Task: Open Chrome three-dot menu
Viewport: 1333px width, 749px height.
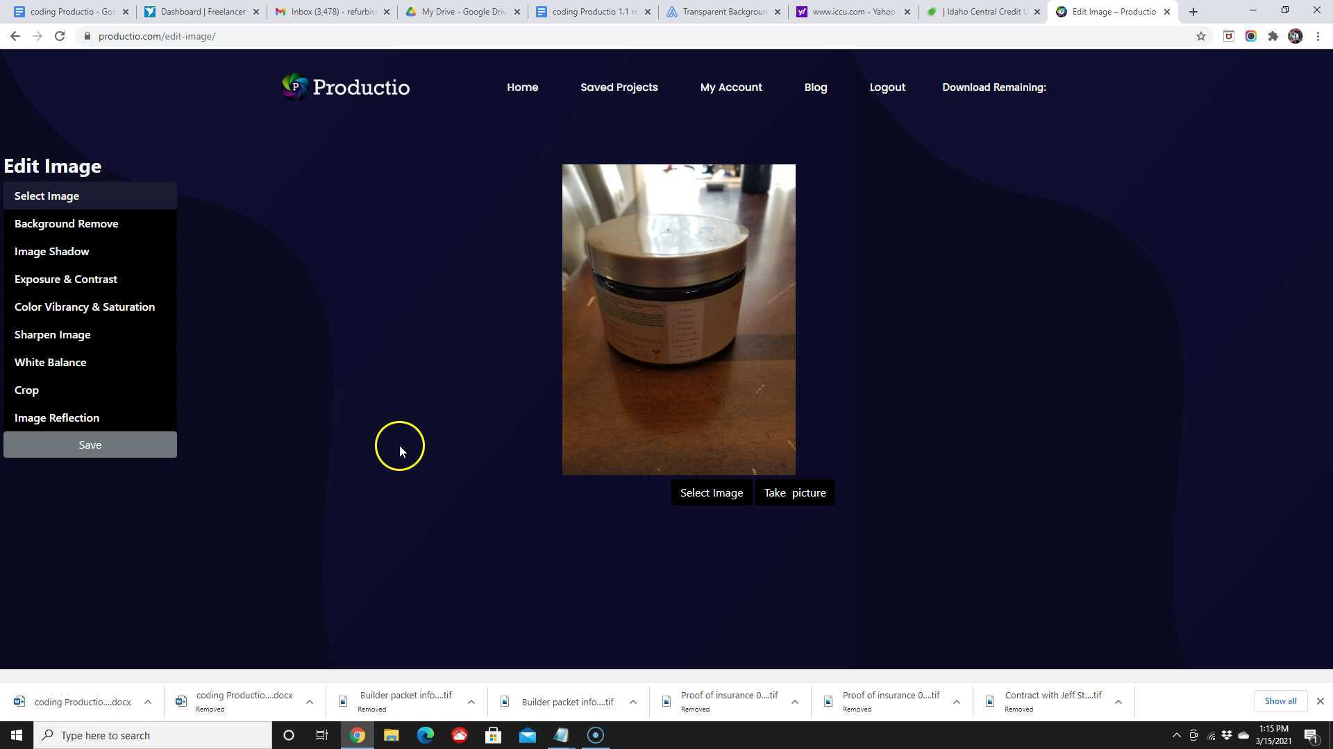Action: coord(1318,36)
